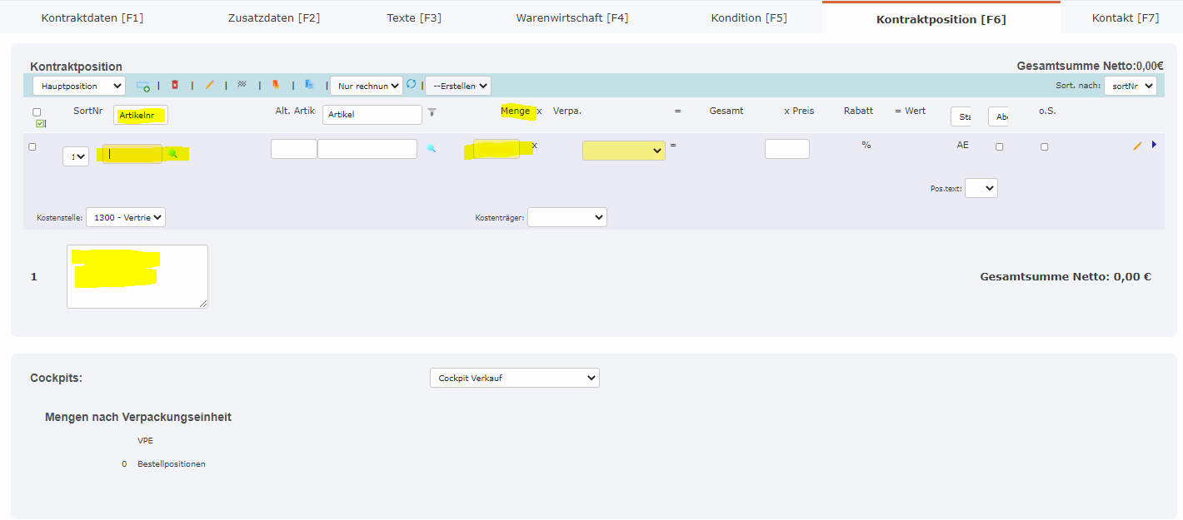
Task: Click the red delete trash icon
Action: click(175, 85)
